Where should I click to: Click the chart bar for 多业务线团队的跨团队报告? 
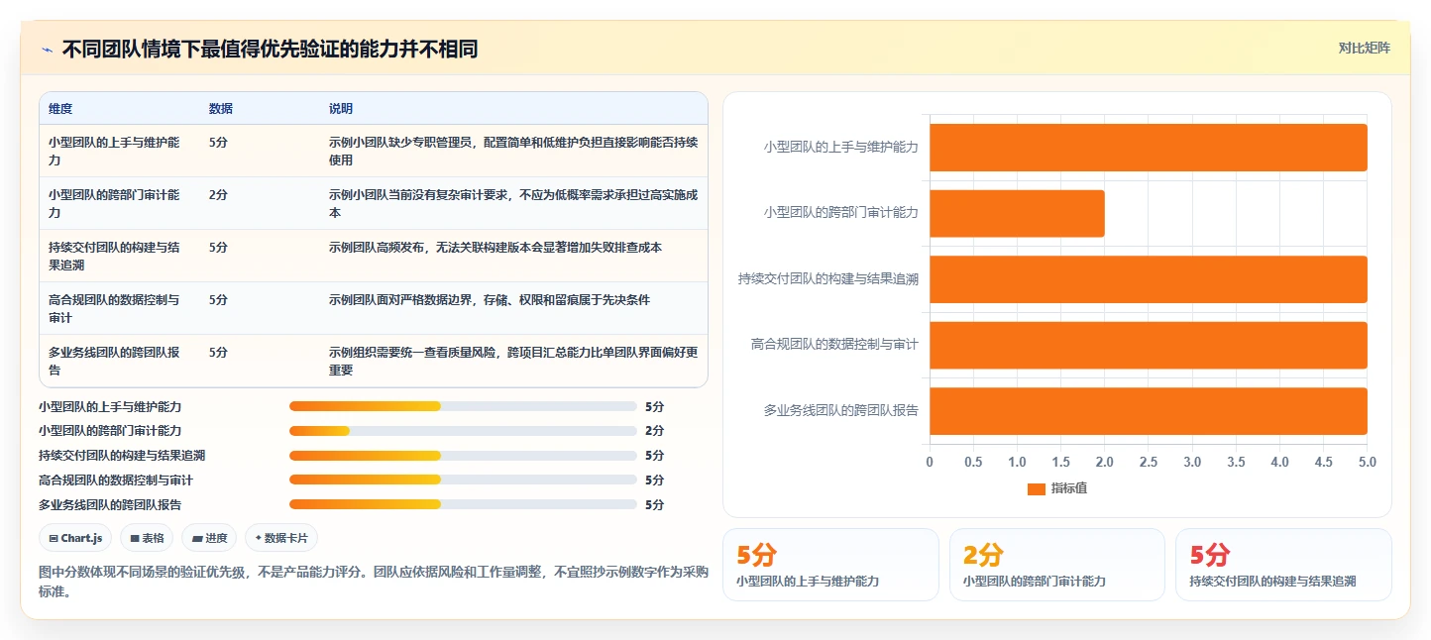1149,411
